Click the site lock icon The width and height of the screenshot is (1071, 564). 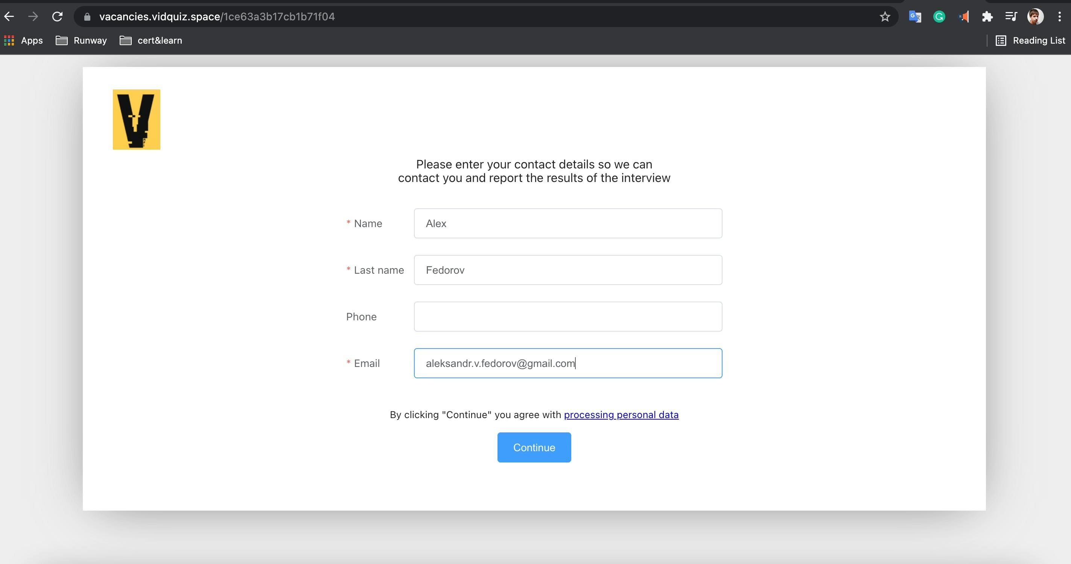point(87,17)
